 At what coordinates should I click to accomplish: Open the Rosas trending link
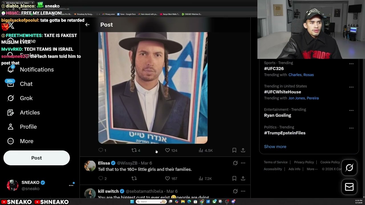click(x=309, y=75)
